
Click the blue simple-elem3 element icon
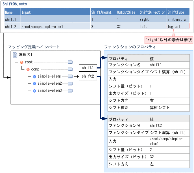34,91
